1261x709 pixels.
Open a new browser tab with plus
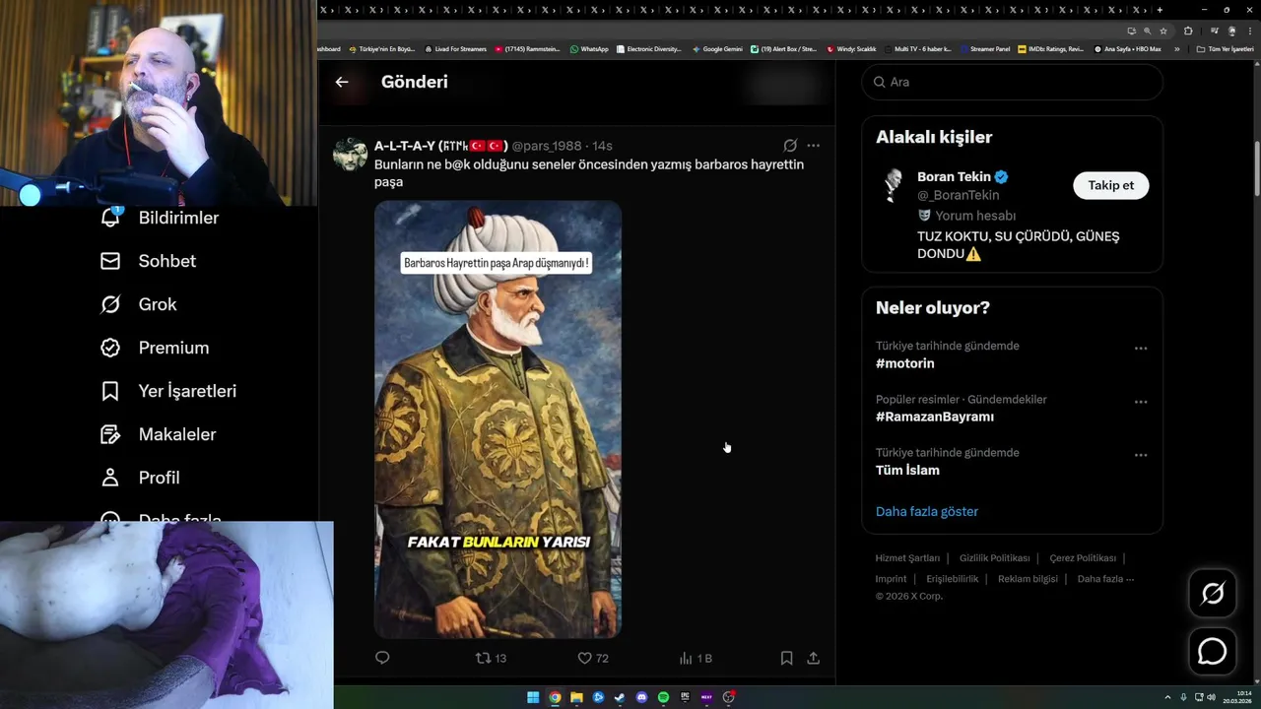click(x=1160, y=10)
